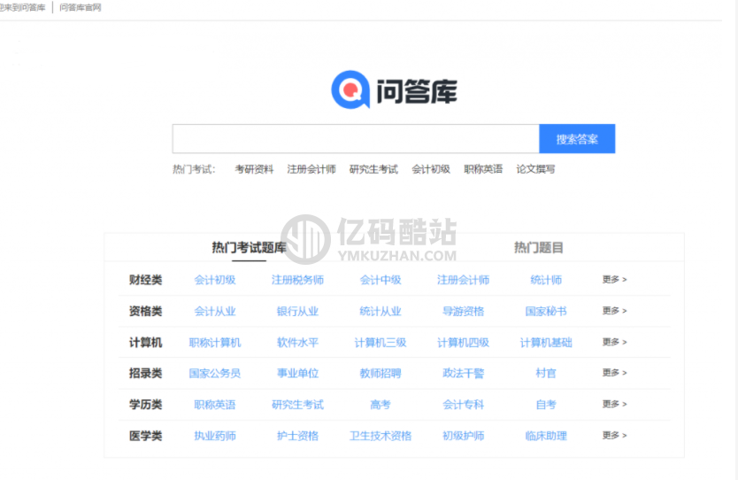This screenshot has height=480, width=738.
Task: Open hot exam link 注册会计师 below search
Action: [x=311, y=169]
